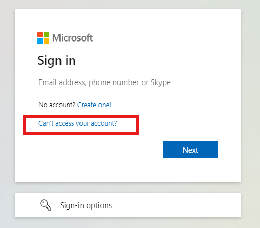Click the red square of the Microsoft logo
Screen dimensions: 260x228
(40, 34)
